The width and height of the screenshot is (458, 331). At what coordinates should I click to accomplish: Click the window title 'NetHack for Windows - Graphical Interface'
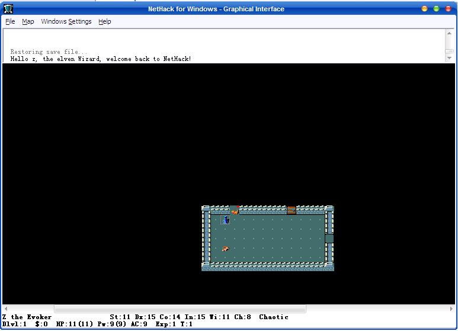coord(216,9)
